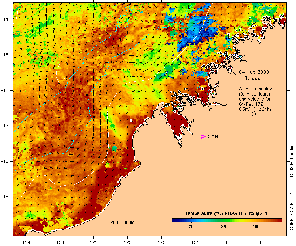Click the '0.5m/s (1kt 24h)' text
Viewport: 296px width, 246px height.
[x=255, y=109]
